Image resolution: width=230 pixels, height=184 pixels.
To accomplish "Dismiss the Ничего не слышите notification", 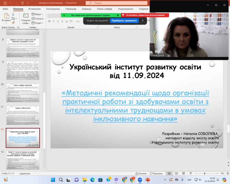I will point(143,20).
